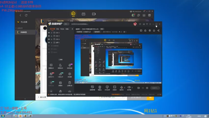Toggle the preview eye icon beside settings gear
The height and width of the screenshot is (118, 209).
143,88
